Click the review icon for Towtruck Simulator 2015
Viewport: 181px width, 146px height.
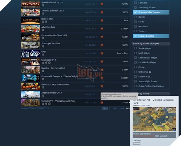point(102,12)
